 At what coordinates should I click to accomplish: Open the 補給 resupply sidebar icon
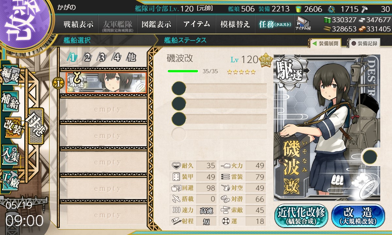[11, 102]
